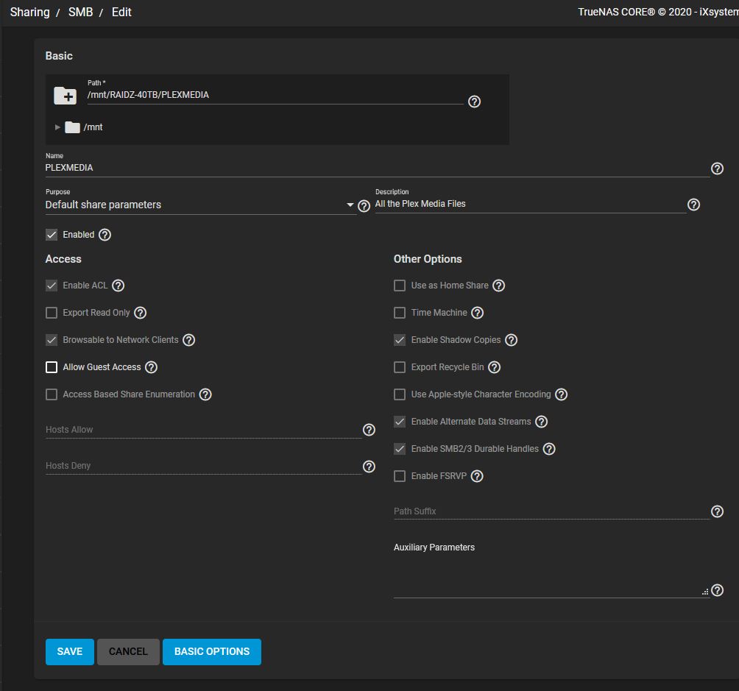Click the Path input field
The image size is (739, 691).
[275, 95]
